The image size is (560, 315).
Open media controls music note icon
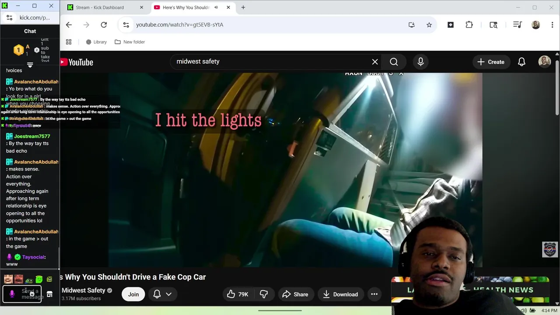point(517,24)
